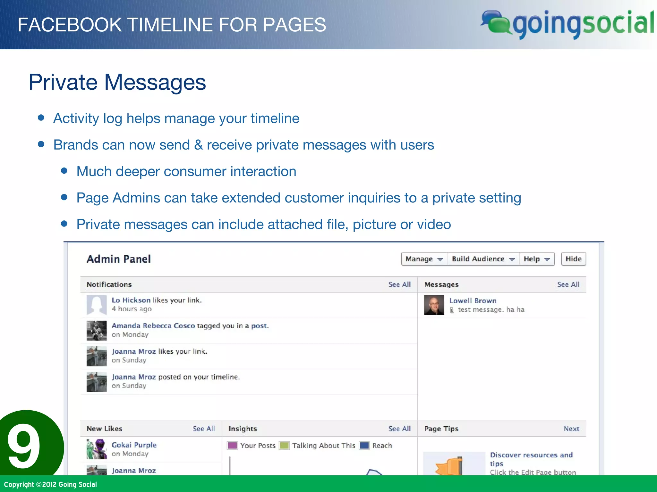The image size is (657, 492).
Task: Click 'test message. ha ha' preview text
Action: pyautogui.click(x=491, y=310)
